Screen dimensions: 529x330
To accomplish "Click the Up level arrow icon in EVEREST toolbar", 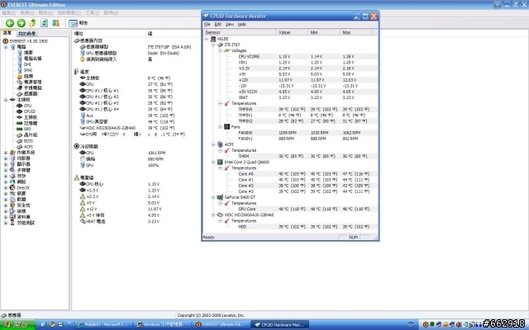I will [33, 23].
